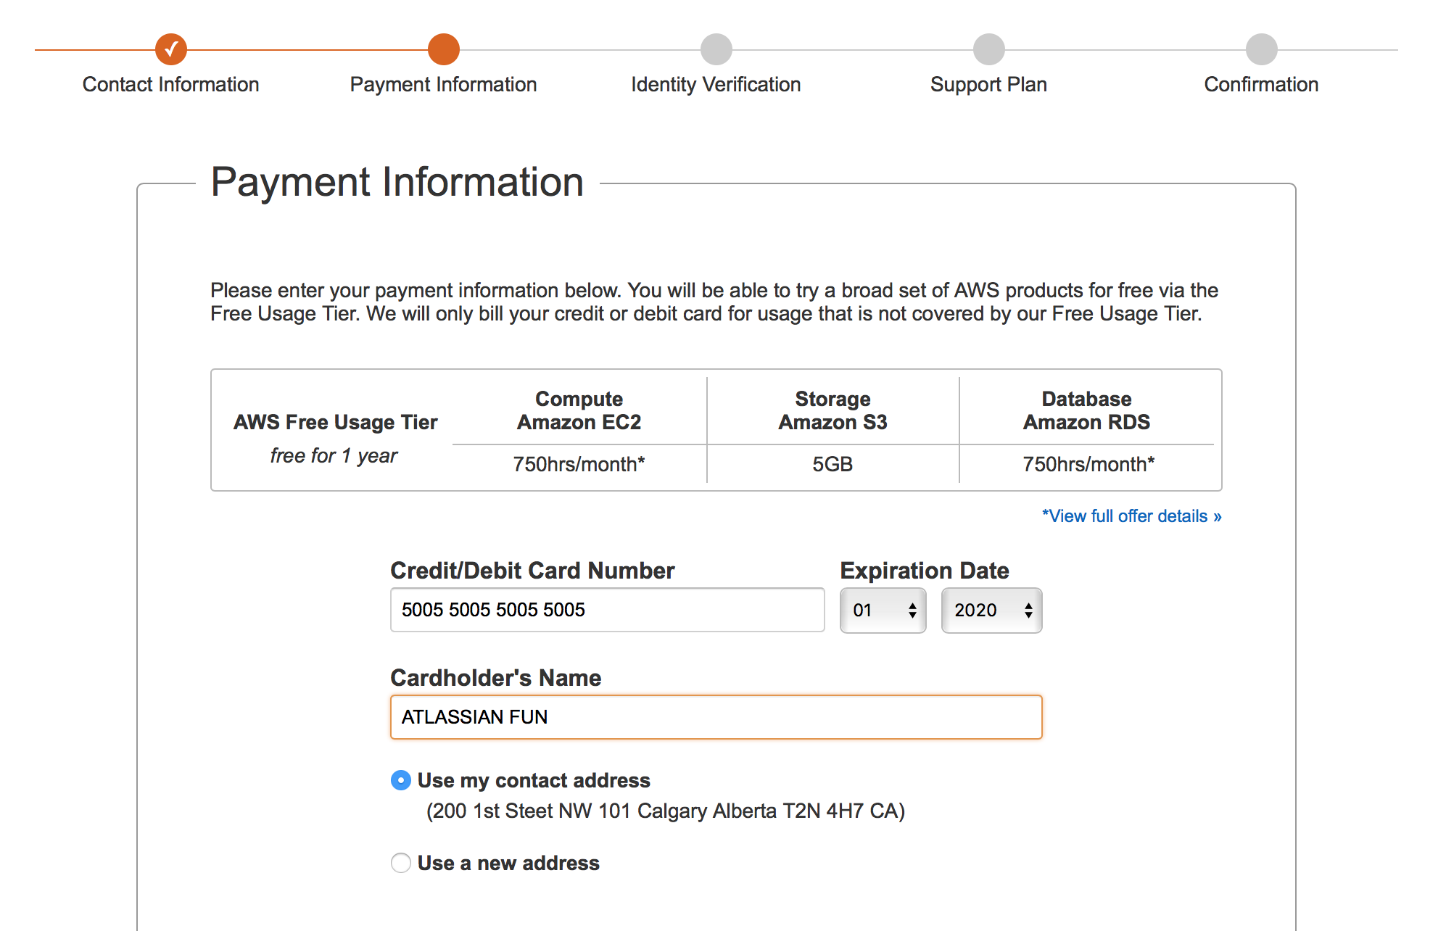Click the RDS '750hrs/month*' value cell
The image size is (1446, 931).
(1088, 464)
